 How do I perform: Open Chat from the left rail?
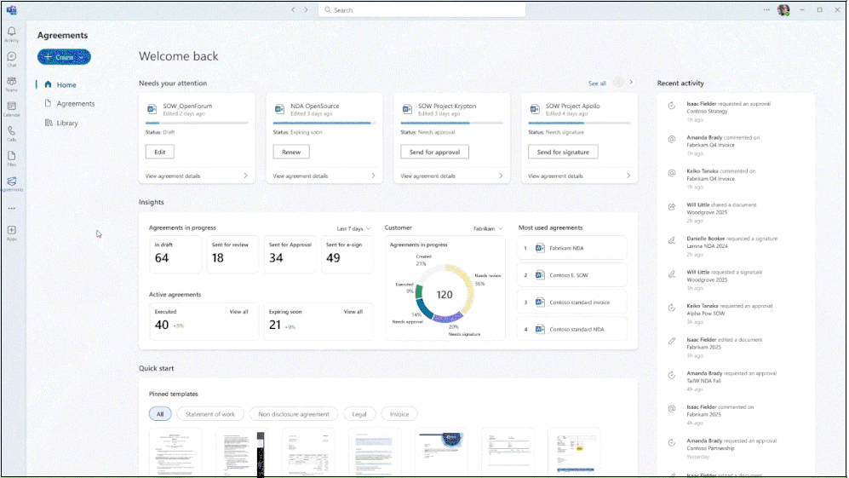(x=11, y=59)
